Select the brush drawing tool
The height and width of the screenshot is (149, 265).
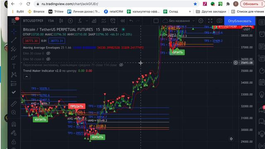click(14, 58)
